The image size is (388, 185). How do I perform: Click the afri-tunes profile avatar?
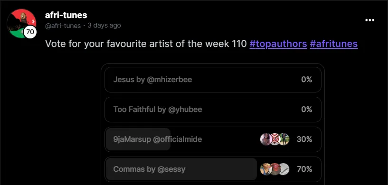tap(21, 24)
